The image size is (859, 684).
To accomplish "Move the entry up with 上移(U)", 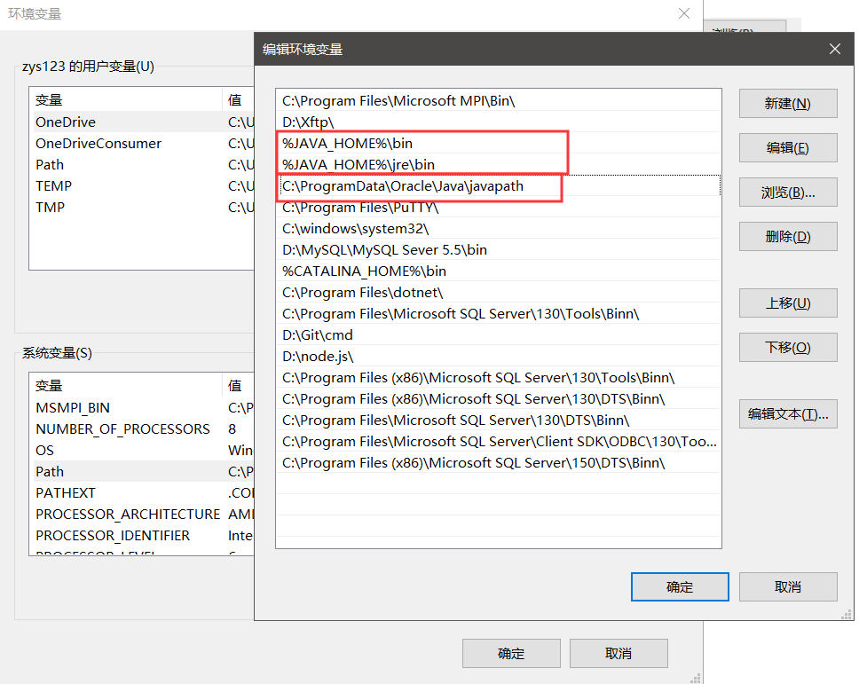I will coord(788,303).
